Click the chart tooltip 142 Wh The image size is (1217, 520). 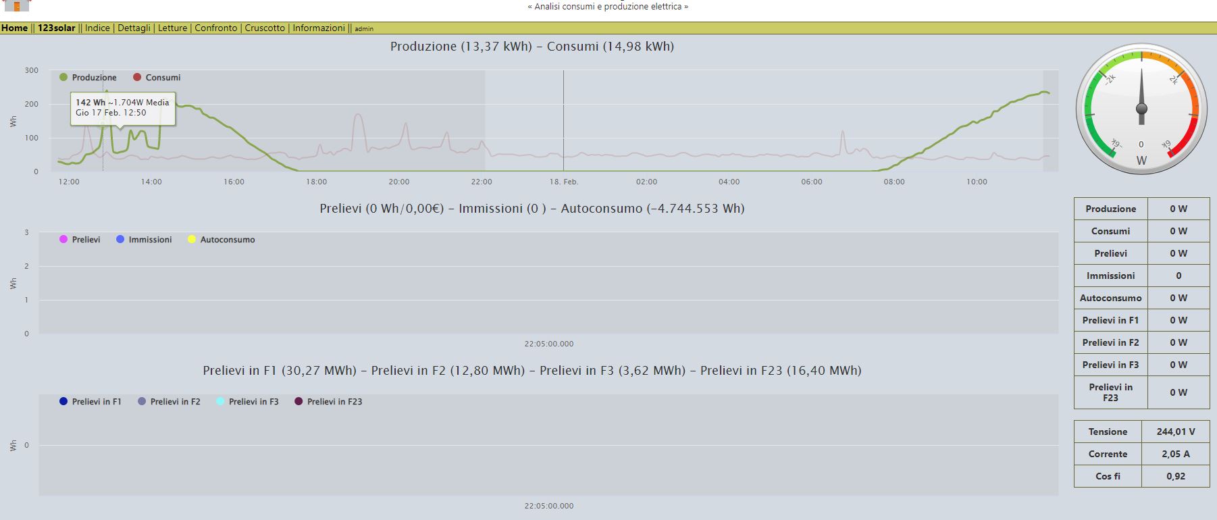coord(123,108)
